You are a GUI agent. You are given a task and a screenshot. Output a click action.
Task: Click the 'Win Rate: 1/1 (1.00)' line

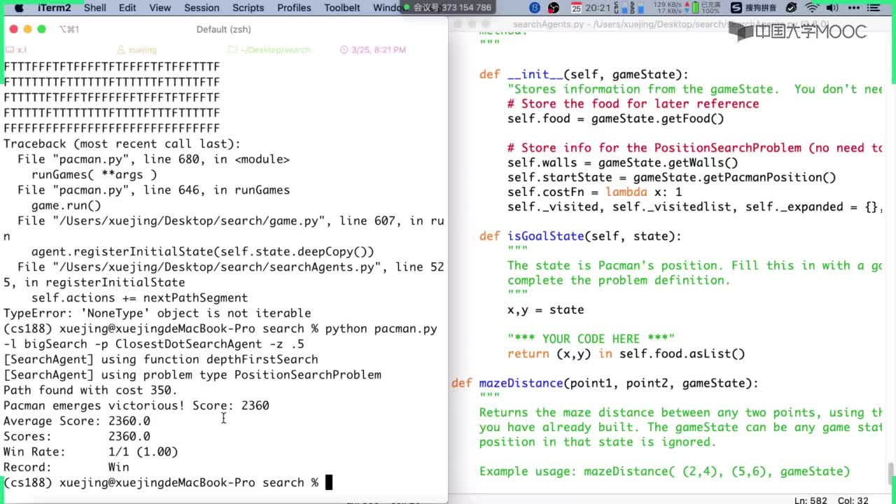[90, 451]
